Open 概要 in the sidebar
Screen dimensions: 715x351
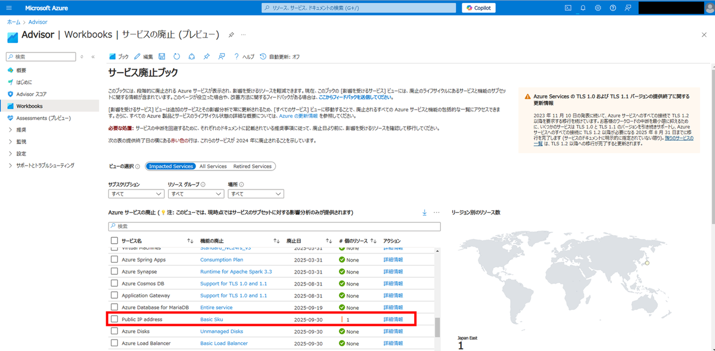tap(21, 70)
